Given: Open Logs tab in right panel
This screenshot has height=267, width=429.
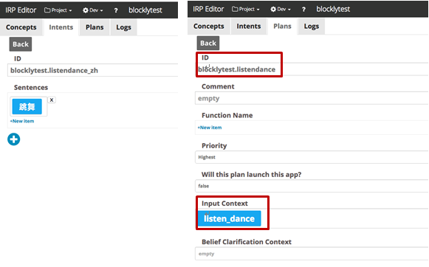Looking at the screenshot, I should (312, 26).
